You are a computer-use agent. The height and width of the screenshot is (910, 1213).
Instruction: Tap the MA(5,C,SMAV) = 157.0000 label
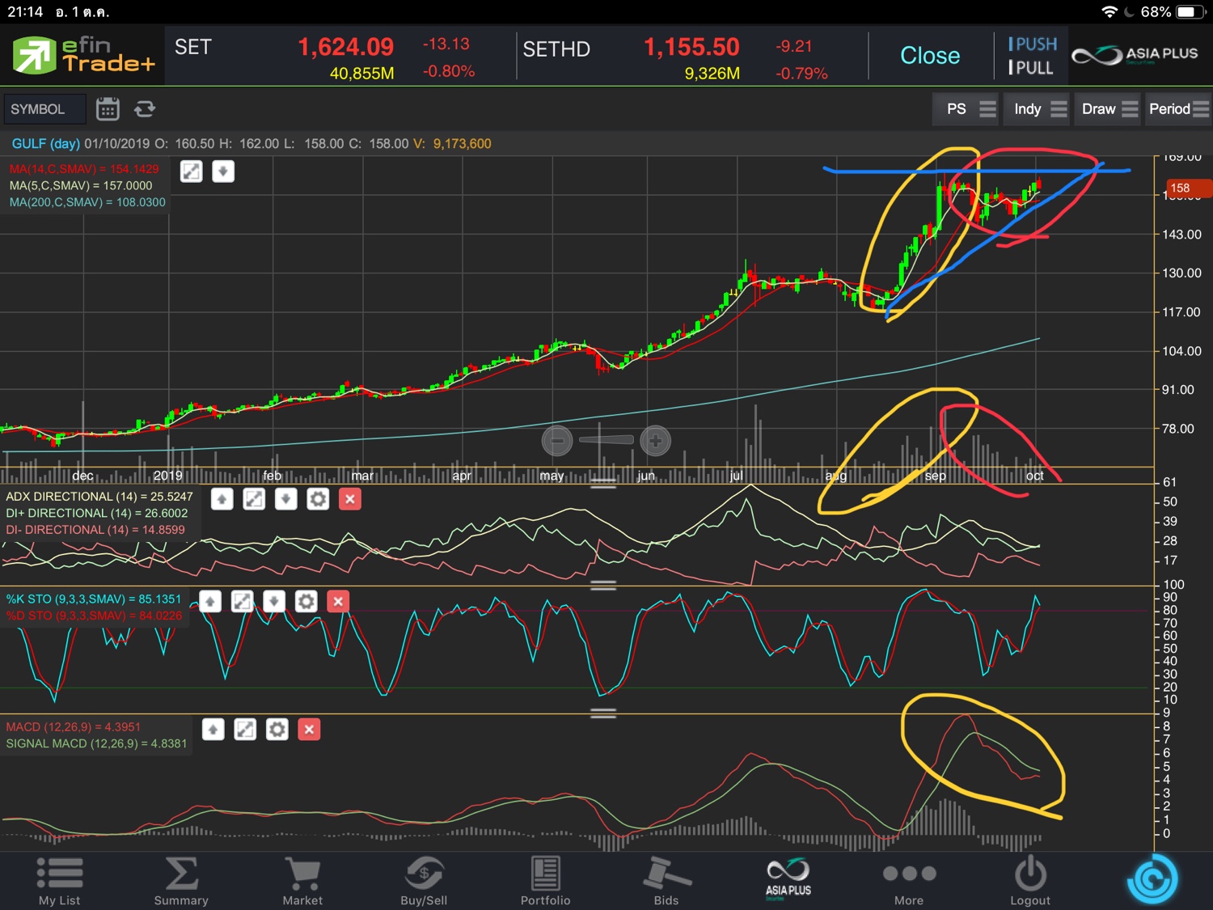click(x=81, y=186)
